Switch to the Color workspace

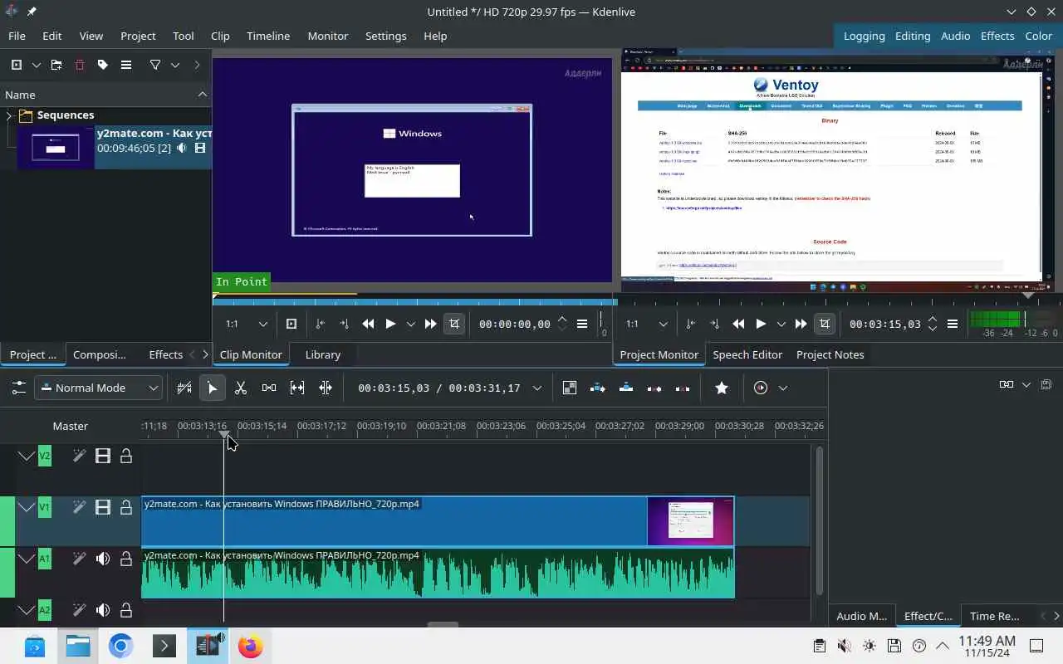coord(1038,36)
